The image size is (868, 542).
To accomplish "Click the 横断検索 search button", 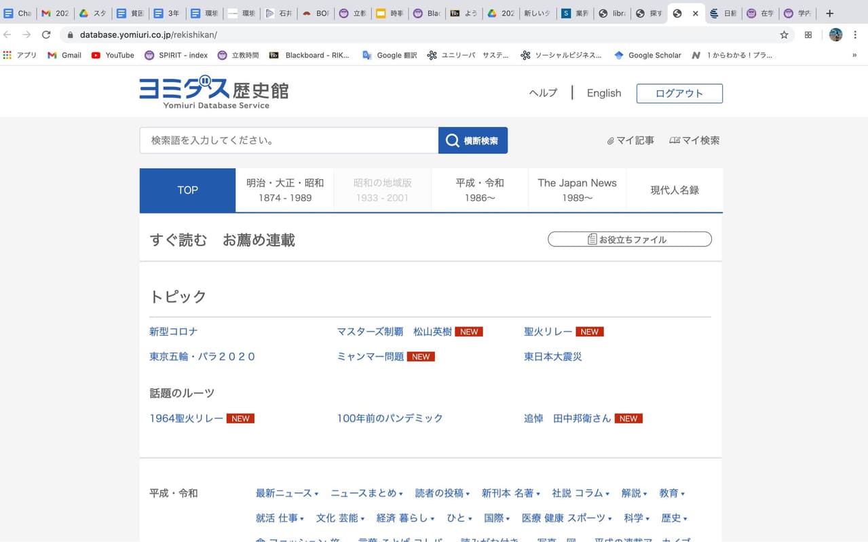I will (x=473, y=140).
